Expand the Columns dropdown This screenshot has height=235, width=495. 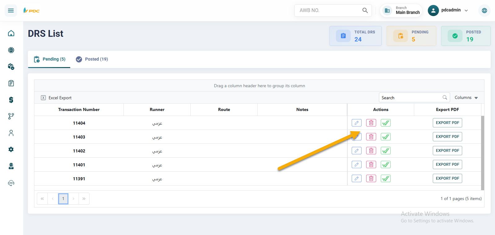pos(466,98)
